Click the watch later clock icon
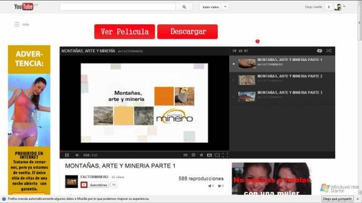Screen dimensions: 362x203 point(201,155)
